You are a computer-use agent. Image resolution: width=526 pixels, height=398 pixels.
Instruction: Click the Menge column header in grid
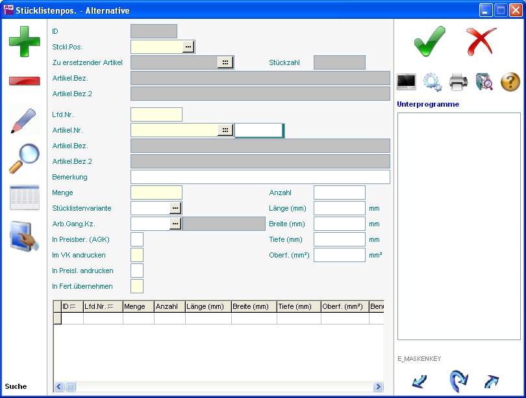pyautogui.click(x=138, y=306)
